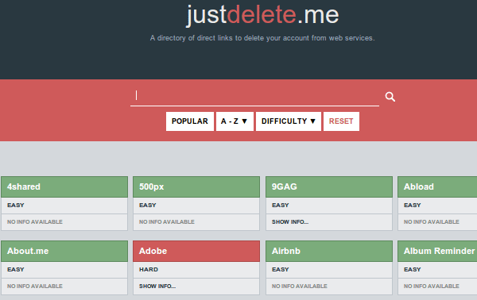Click the HARD label on Adobe card
This screenshot has width=477, height=300.
coord(149,270)
